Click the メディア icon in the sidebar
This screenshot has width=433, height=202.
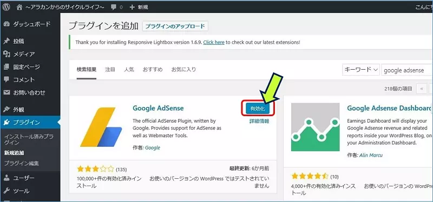point(6,54)
